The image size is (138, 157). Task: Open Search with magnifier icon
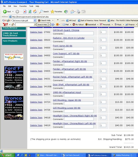point(44,12)
